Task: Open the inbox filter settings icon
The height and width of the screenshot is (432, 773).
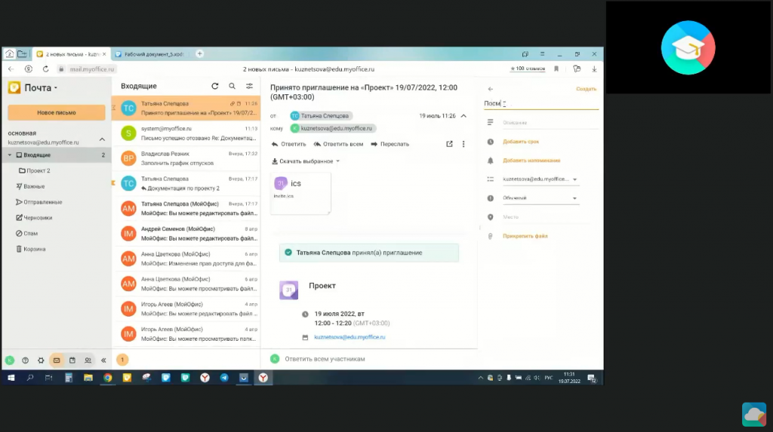Action: coord(249,86)
